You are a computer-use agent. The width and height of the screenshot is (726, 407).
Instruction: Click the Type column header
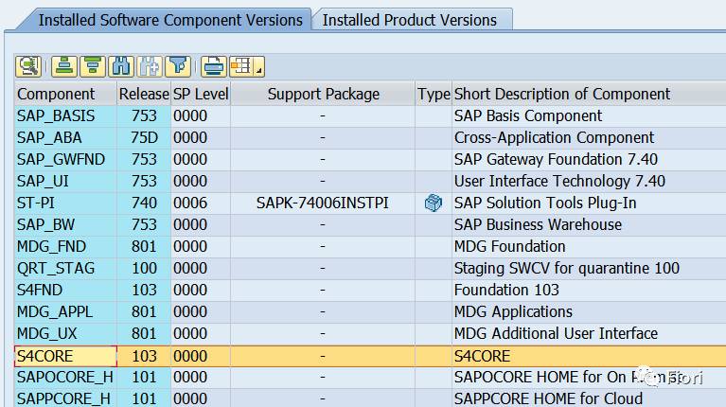click(x=434, y=94)
